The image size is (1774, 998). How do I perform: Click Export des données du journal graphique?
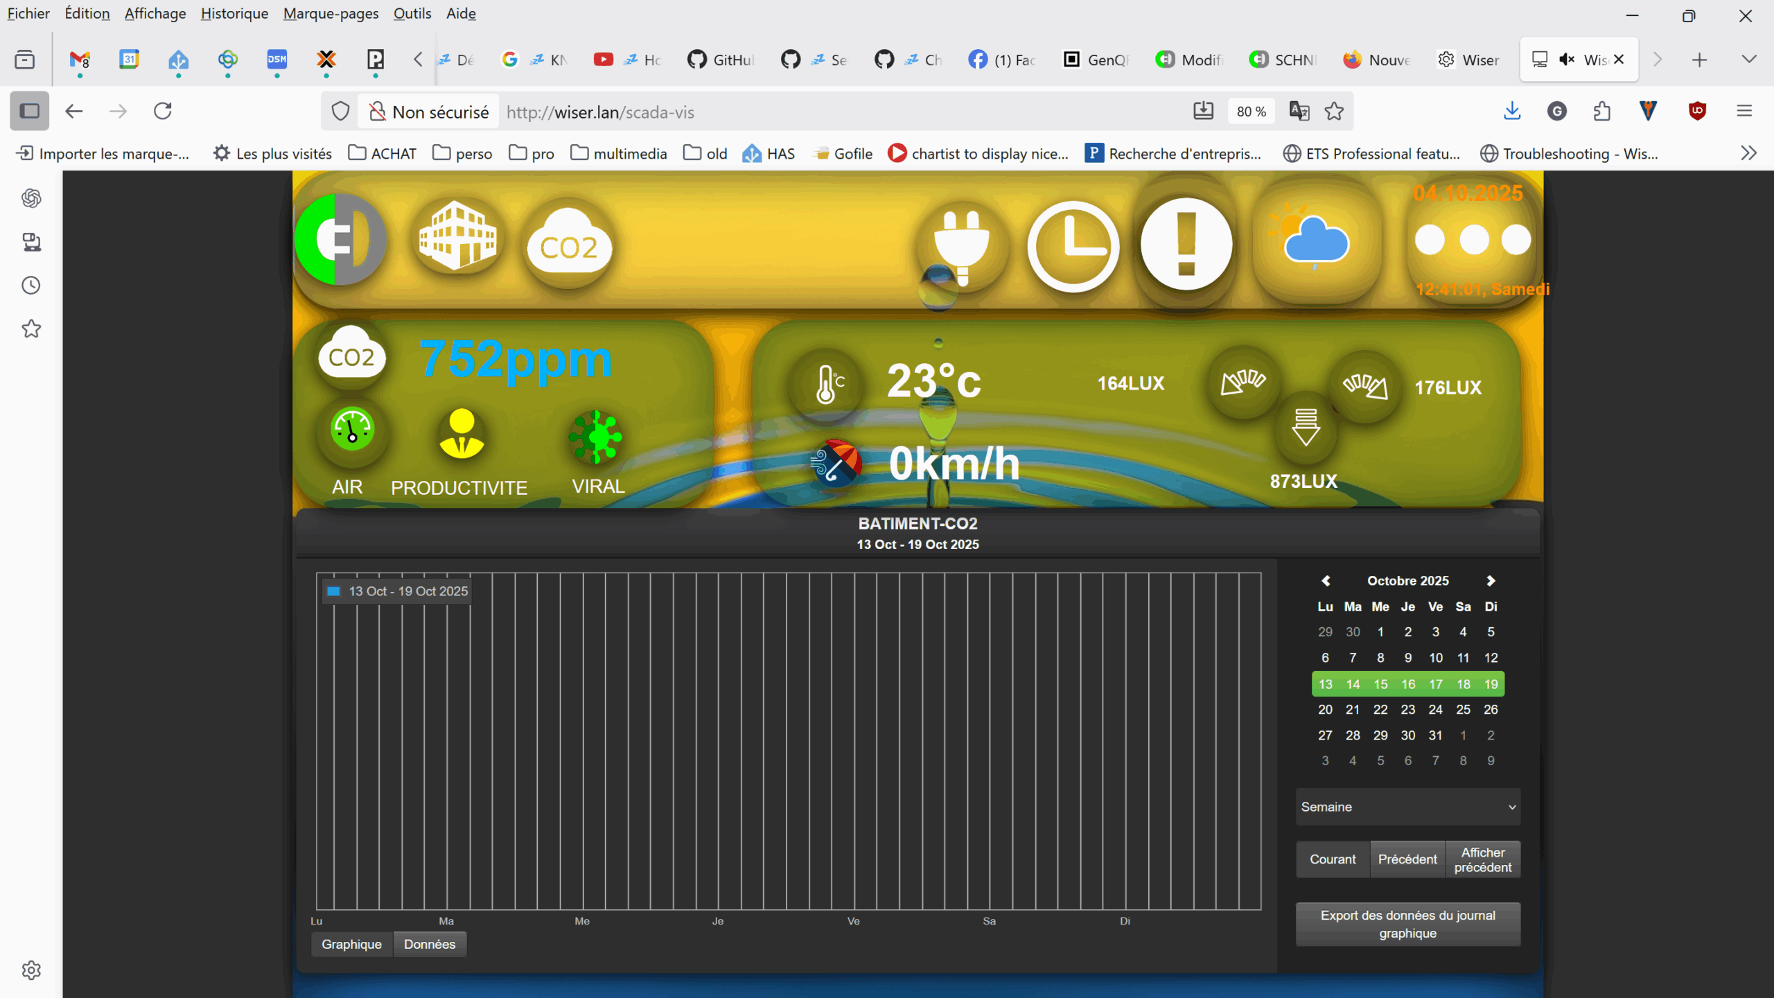tap(1407, 924)
